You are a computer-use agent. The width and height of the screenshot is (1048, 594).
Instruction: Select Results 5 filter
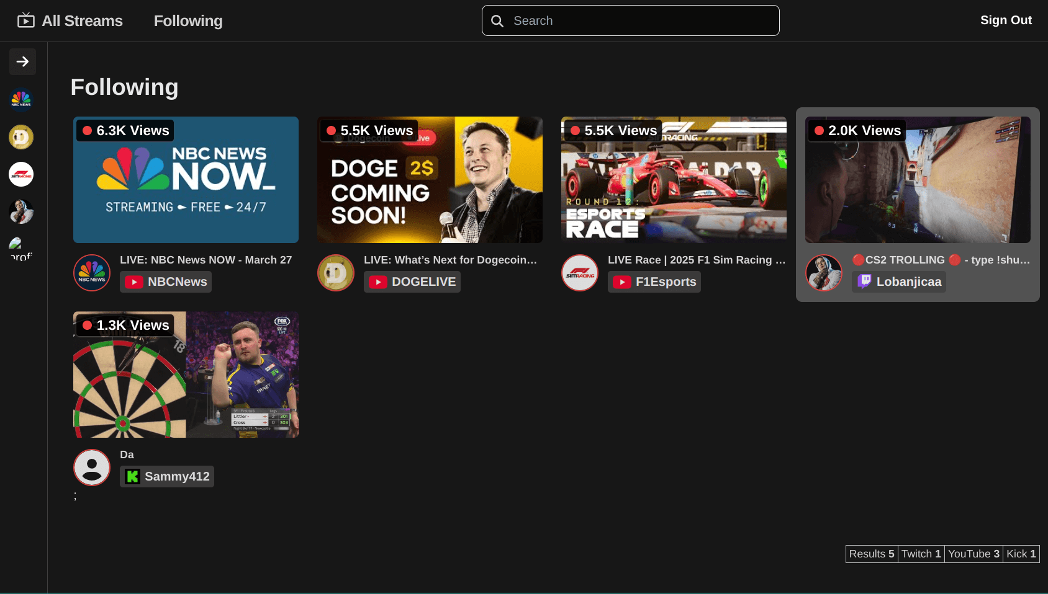point(872,554)
